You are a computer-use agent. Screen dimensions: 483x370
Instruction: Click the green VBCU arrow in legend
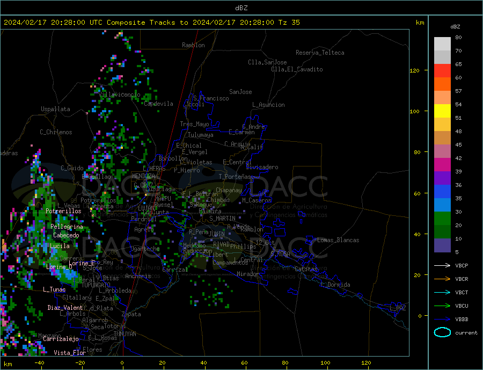click(442, 306)
